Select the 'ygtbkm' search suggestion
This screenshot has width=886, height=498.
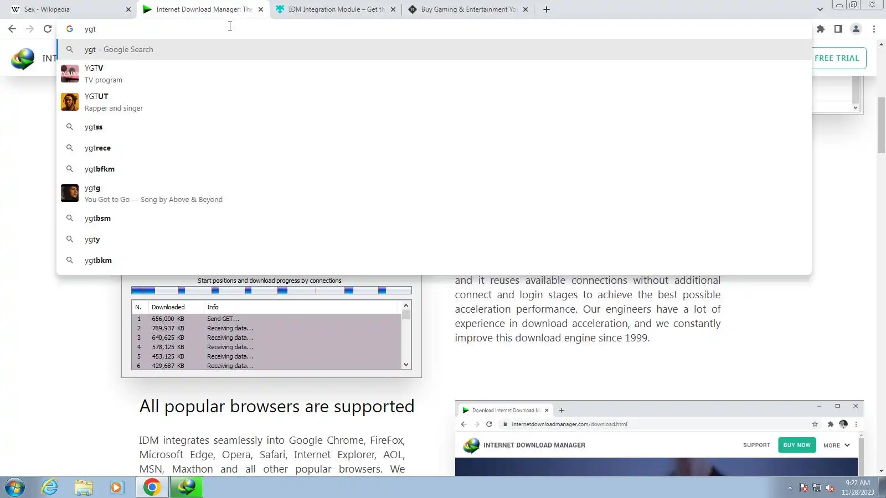pos(434,260)
